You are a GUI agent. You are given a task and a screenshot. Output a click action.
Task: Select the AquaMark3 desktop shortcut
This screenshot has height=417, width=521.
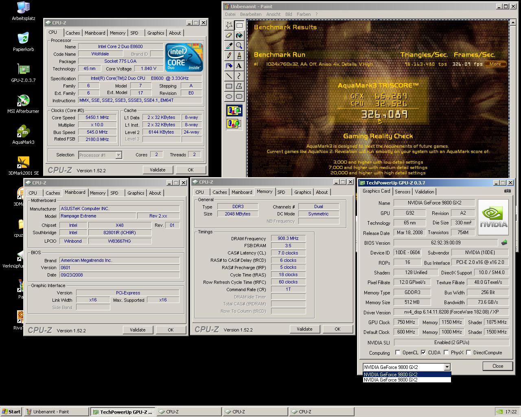[23, 135]
